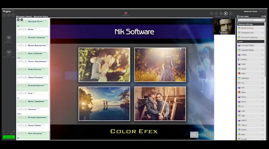Delete Xenia's chat message with X icon

pos(18,30)
